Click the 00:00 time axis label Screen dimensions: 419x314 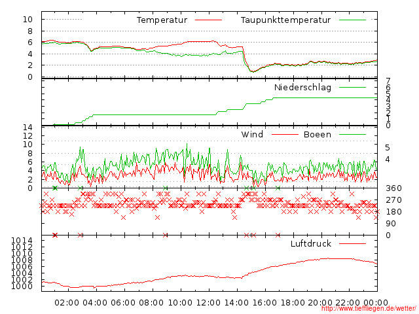pos(376,303)
